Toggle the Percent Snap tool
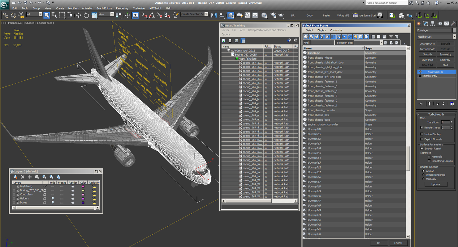Image resolution: width=458 pixels, height=247 pixels. [159, 15]
